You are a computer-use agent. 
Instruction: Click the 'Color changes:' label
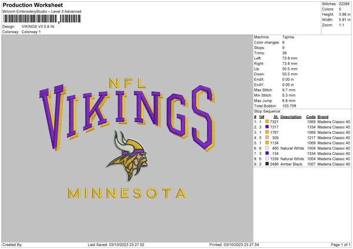[267, 42]
